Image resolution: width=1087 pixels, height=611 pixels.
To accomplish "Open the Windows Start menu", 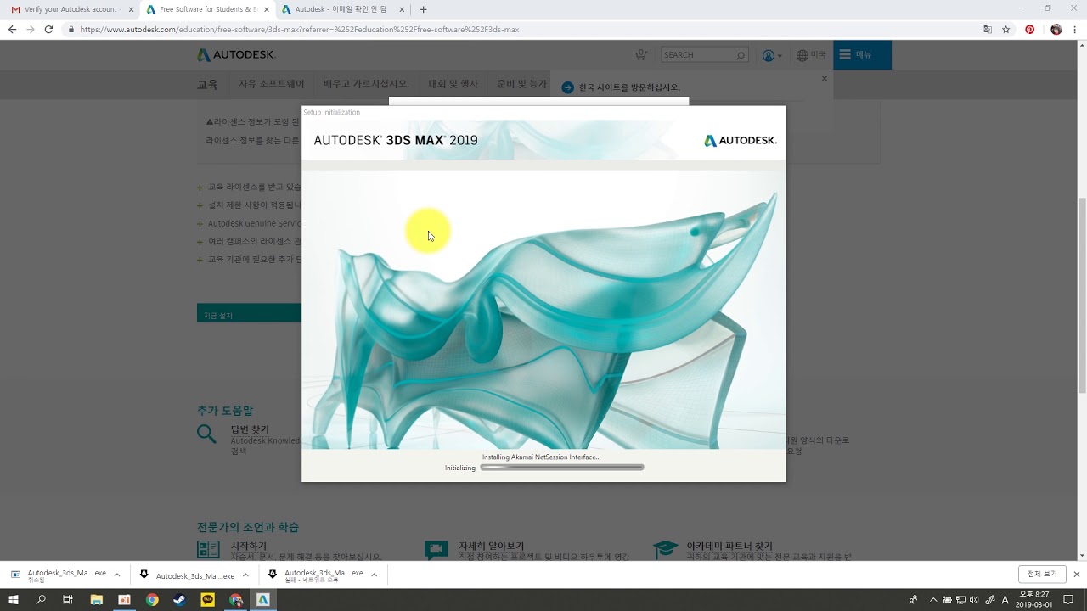I will 14,599.
